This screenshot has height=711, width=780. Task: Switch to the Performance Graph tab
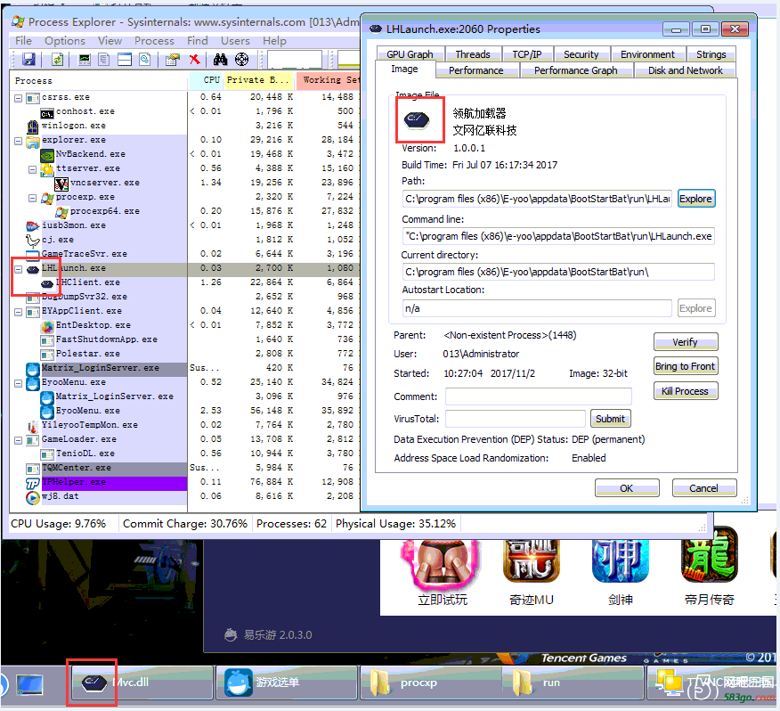pos(575,70)
